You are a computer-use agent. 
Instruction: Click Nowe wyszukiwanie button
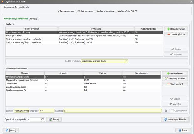point(175,119)
